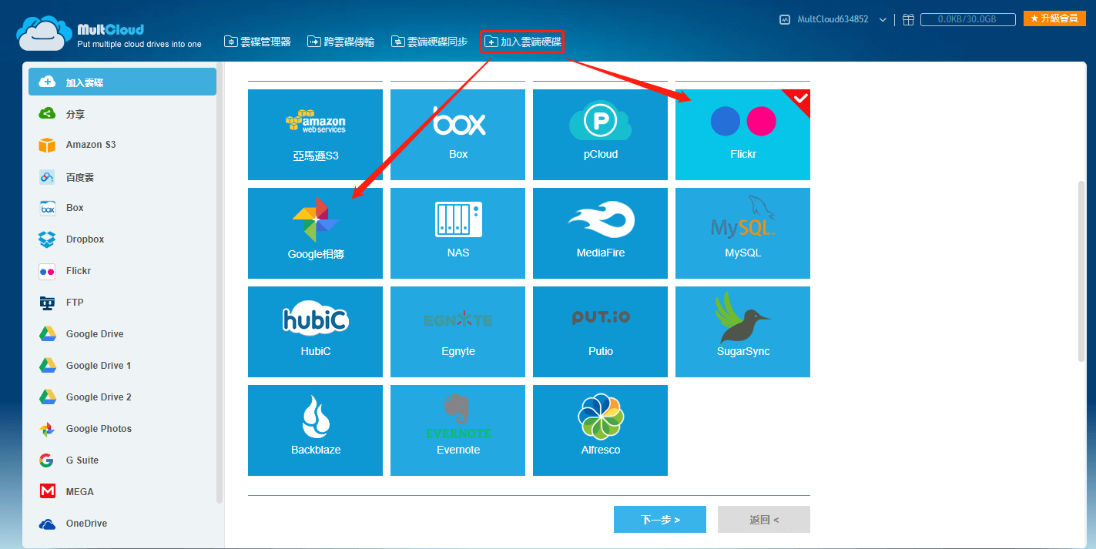
Task: Open 加入雲端硬碟 add cloud drives tab
Action: (x=523, y=42)
